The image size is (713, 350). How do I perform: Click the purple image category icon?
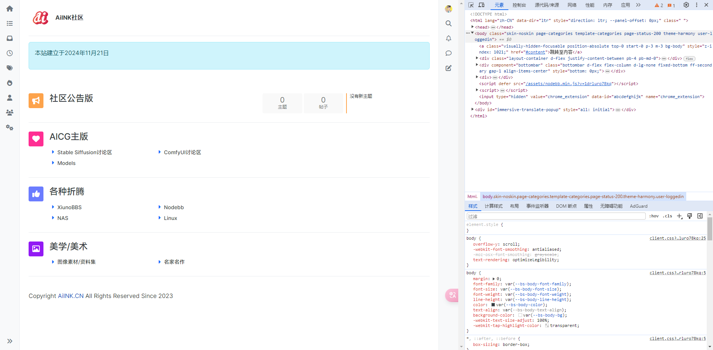pyautogui.click(x=36, y=249)
